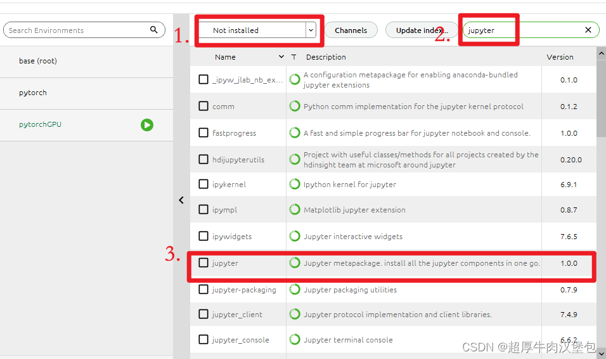Click the Description column header

tap(326, 57)
